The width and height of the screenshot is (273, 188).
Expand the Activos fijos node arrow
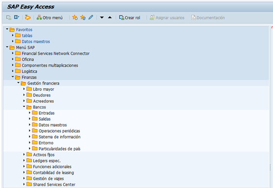(24, 154)
